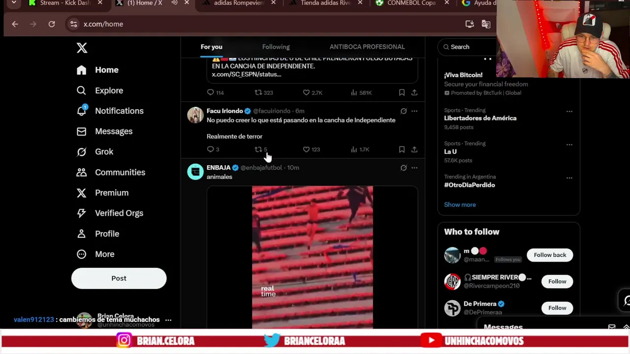Open more options on ENBAJA's post

pos(414,168)
